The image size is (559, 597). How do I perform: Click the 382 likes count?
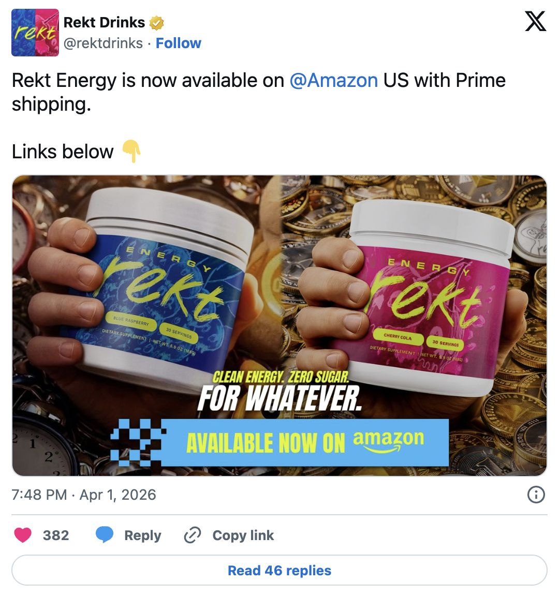55,535
